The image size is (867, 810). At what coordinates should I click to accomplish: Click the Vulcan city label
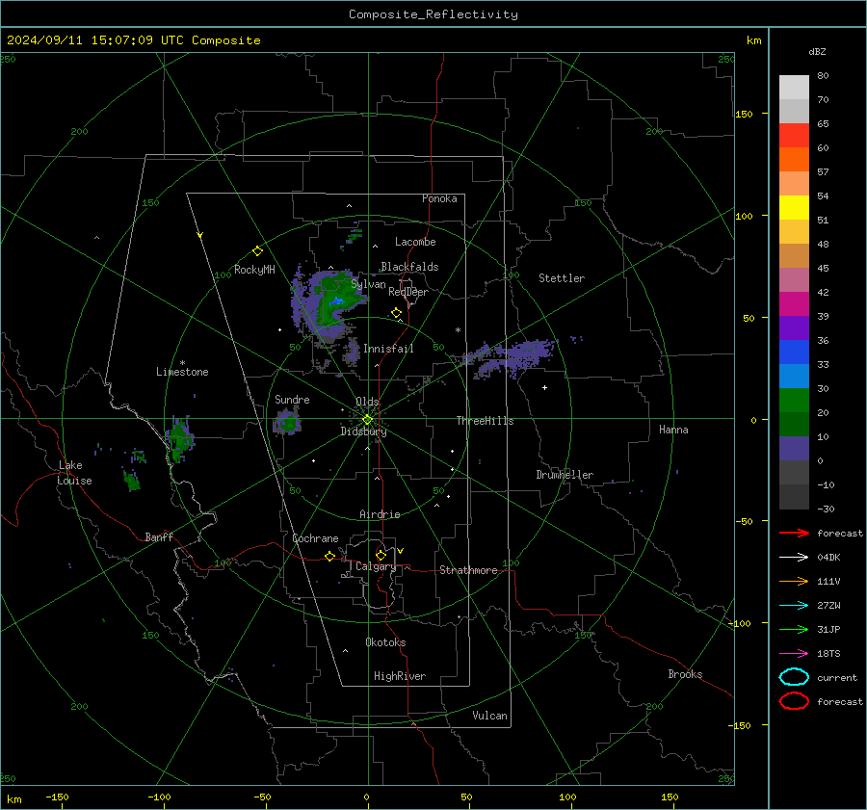[489, 716]
